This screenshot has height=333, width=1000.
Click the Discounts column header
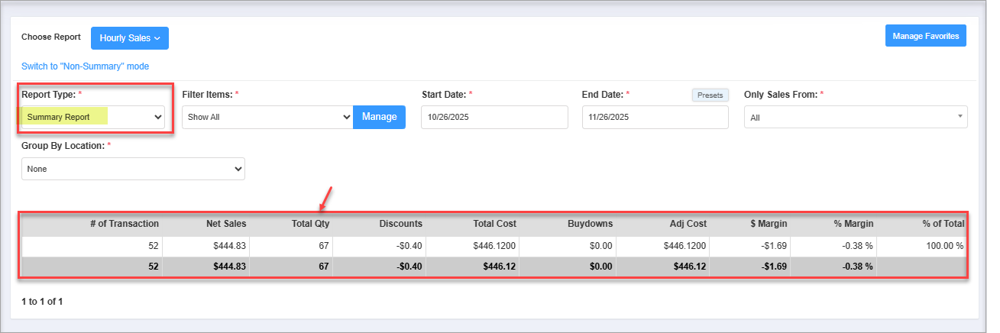400,224
